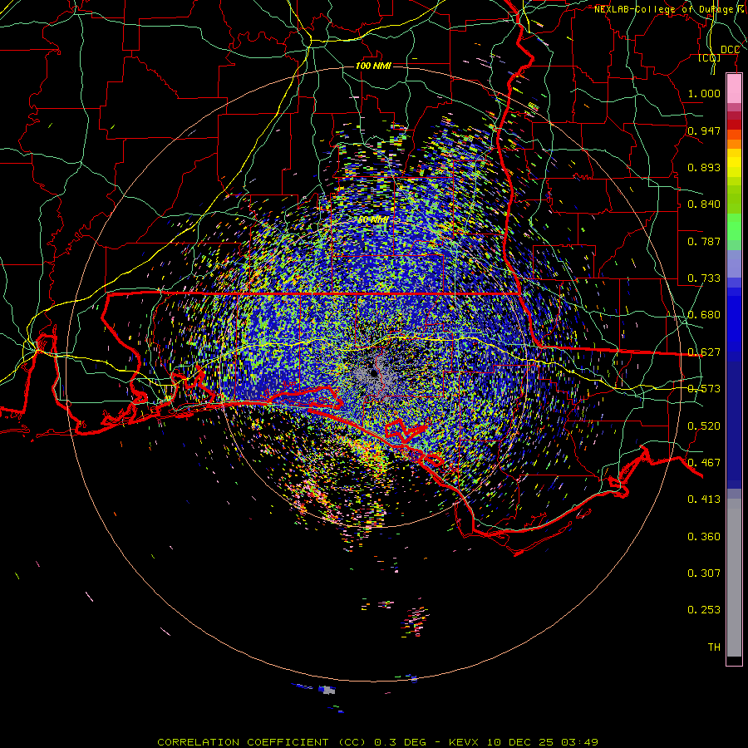Pick the gray band in the color scale
The image size is (748, 748).
(x=734, y=578)
